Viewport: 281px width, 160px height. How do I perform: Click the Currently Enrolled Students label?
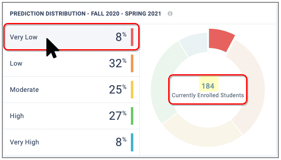coord(208,95)
